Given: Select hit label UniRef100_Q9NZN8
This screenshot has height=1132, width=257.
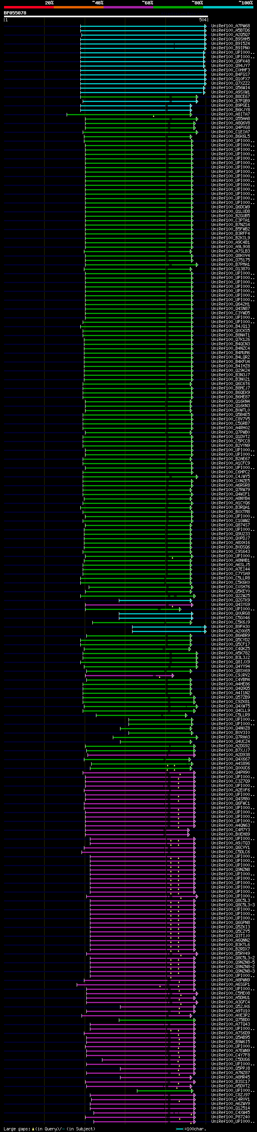Looking at the screenshot, I should tap(230, 869).
